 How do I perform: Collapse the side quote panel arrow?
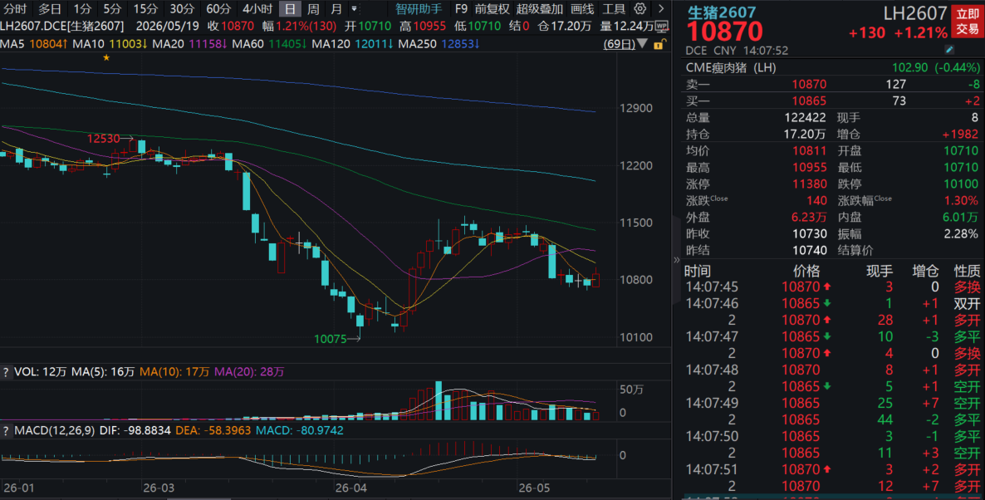pyautogui.click(x=677, y=259)
